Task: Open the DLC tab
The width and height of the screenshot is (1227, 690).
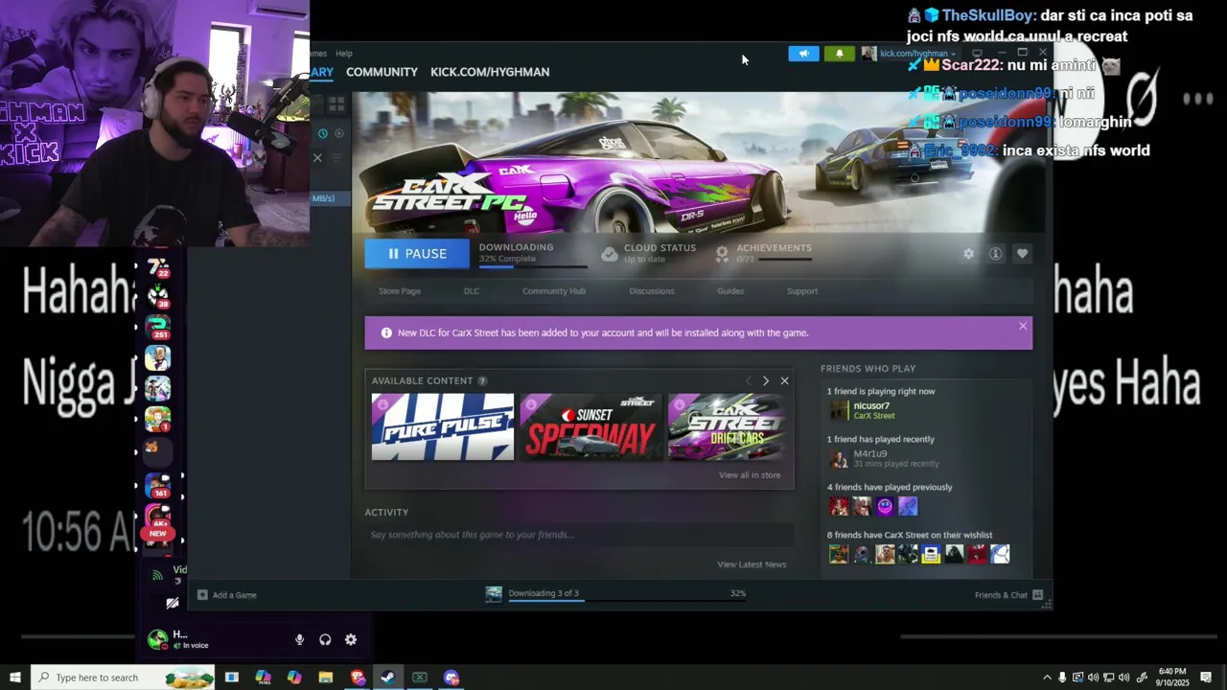Action: (x=472, y=291)
